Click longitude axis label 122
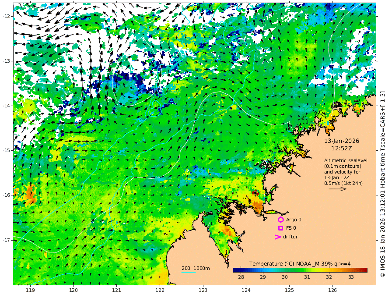The height and width of the screenshot is (298, 385). pyautogui.click(x=160, y=291)
